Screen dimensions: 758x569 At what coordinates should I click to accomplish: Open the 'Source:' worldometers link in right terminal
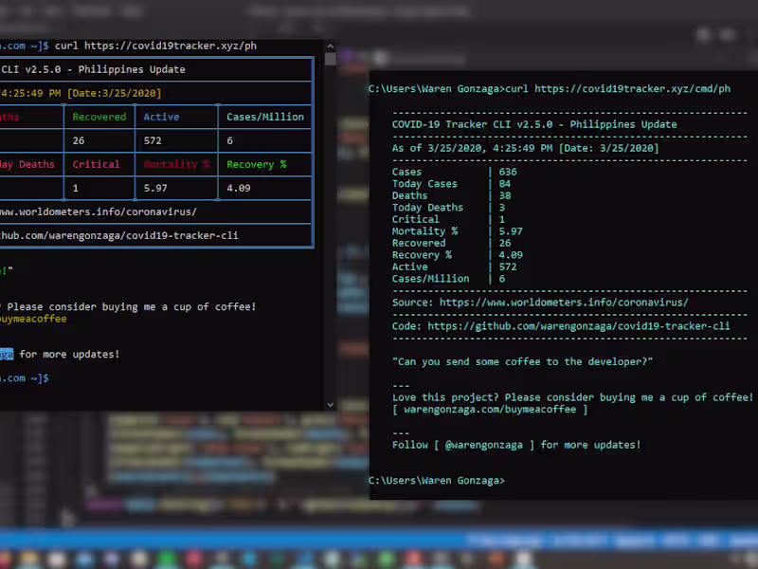(564, 303)
